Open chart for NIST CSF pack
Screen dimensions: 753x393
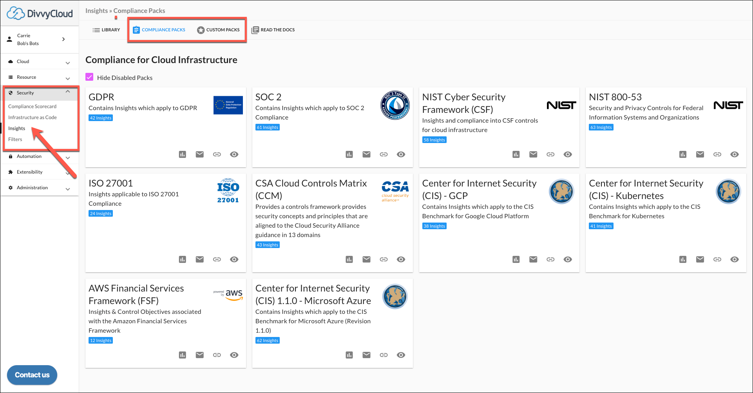click(x=516, y=154)
